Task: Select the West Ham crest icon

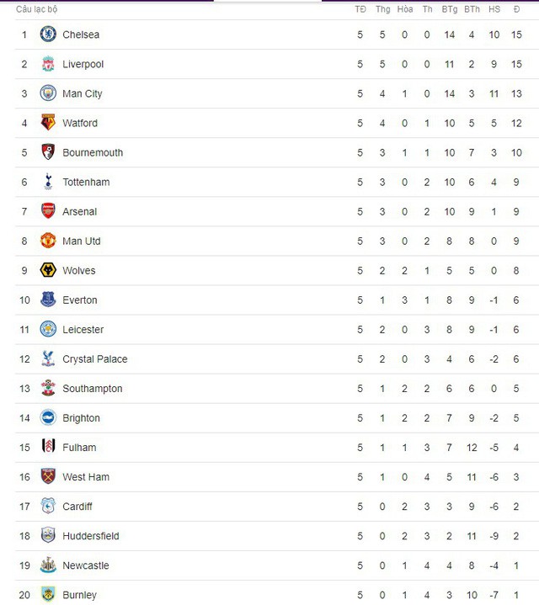Action: [x=48, y=476]
